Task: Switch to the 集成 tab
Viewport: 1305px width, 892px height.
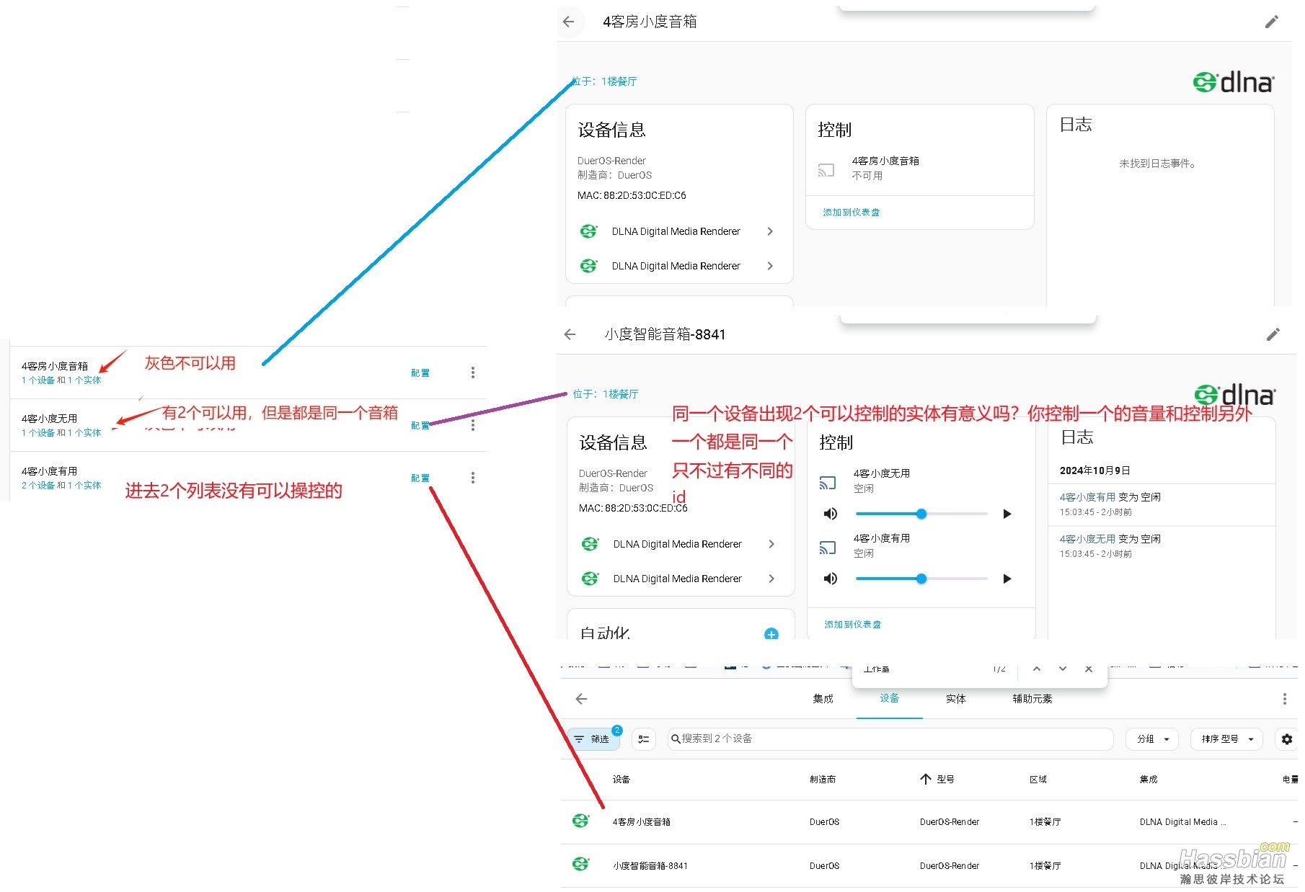Action: [823, 699]
